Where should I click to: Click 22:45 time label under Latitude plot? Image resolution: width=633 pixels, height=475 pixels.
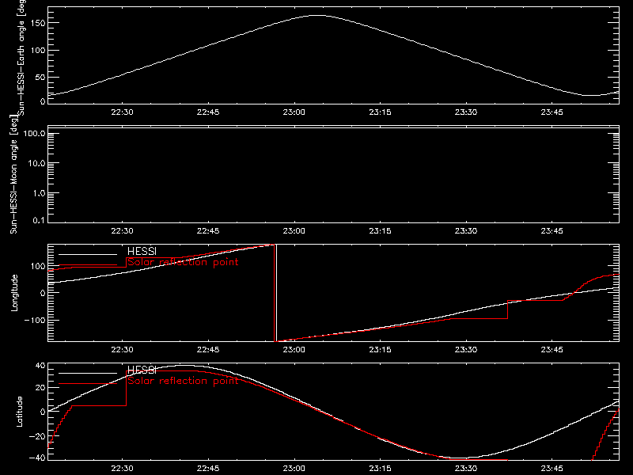208,469
